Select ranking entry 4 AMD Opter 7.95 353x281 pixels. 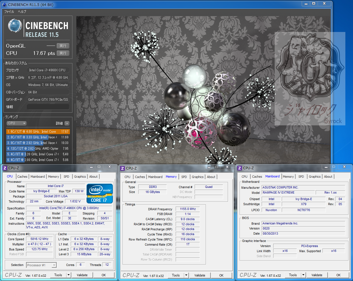[x=38, y=149]
